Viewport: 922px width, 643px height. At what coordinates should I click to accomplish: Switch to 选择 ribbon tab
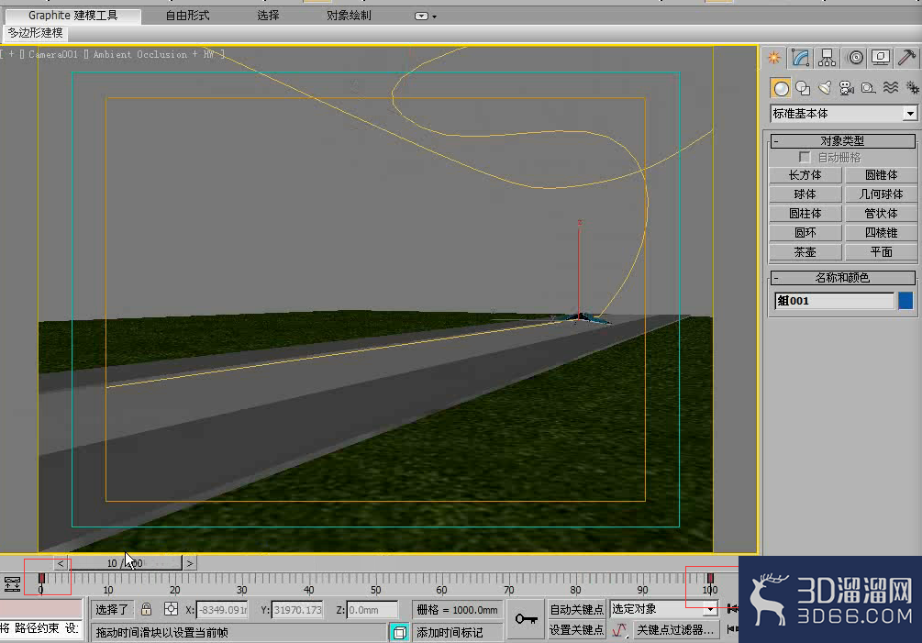[268, 16]
